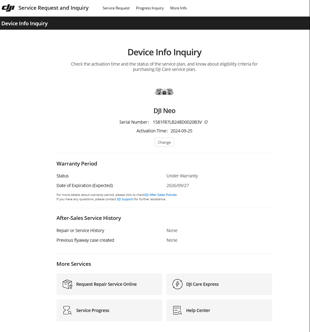Open the DJI Care Express card

(x=219, y=284)
